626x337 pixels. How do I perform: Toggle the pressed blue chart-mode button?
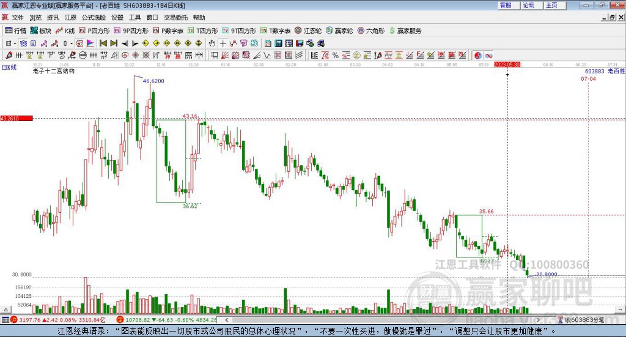[x=24, y=43]
